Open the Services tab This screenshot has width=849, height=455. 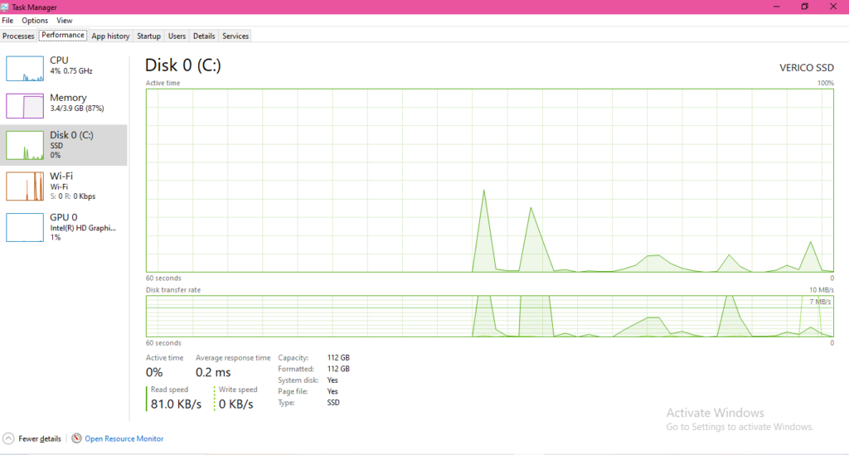point(235,36)
